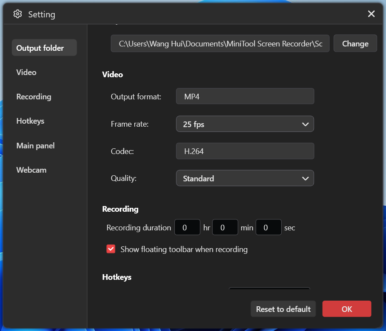Click the hr duration input box
The width and height of the screenshot is (386, 331).
pos(187,227)
